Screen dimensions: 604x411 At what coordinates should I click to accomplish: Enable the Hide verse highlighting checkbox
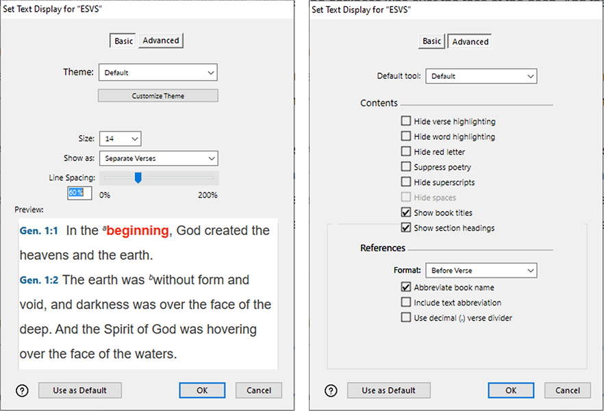[x=406, y=121]
